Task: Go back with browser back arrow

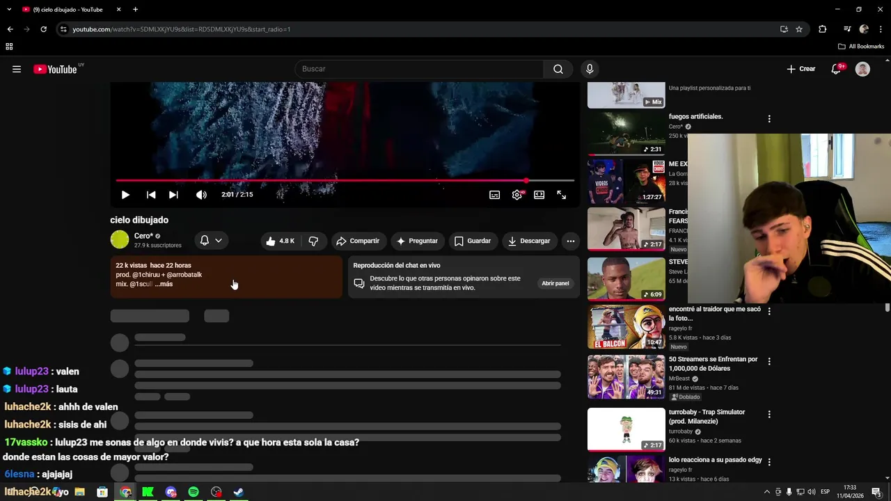Action: point(10,29)
